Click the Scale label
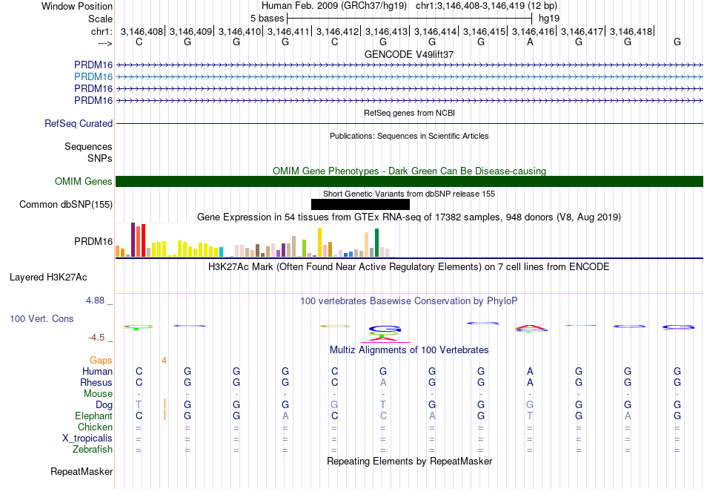 tap(100, 19)
